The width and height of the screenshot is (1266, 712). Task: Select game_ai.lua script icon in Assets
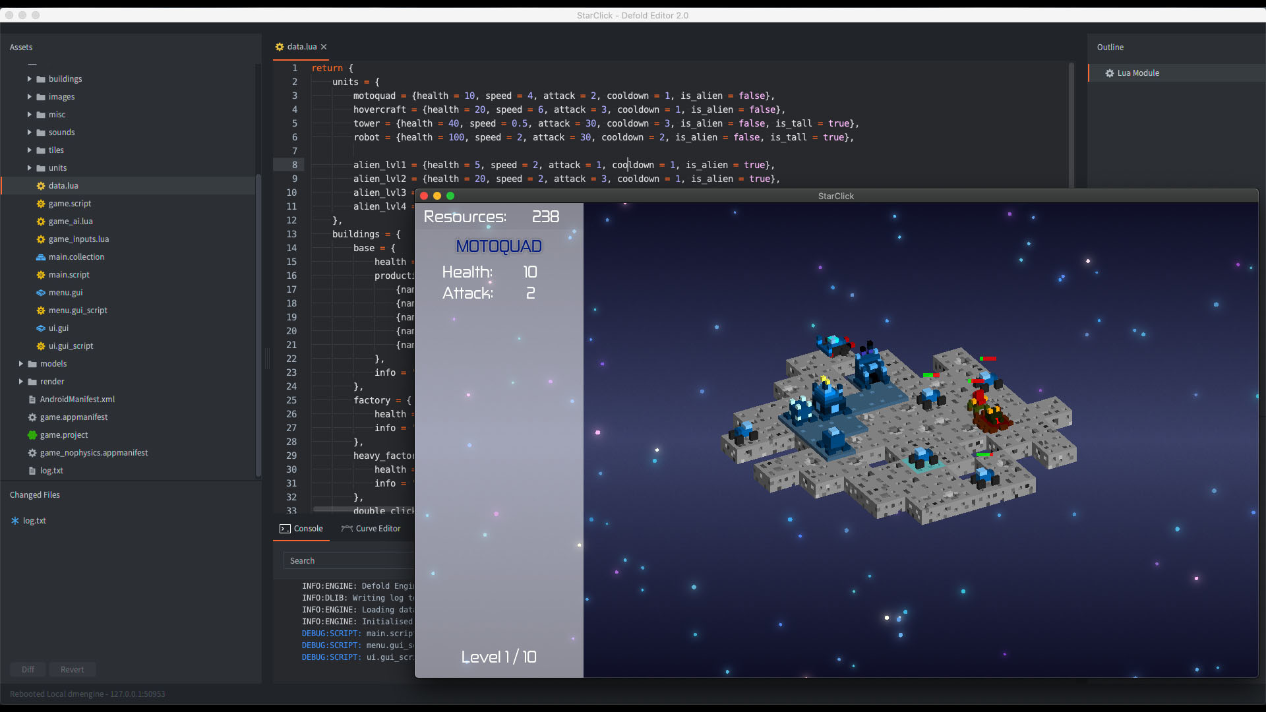pyautogui.click(x=40, y=222)
